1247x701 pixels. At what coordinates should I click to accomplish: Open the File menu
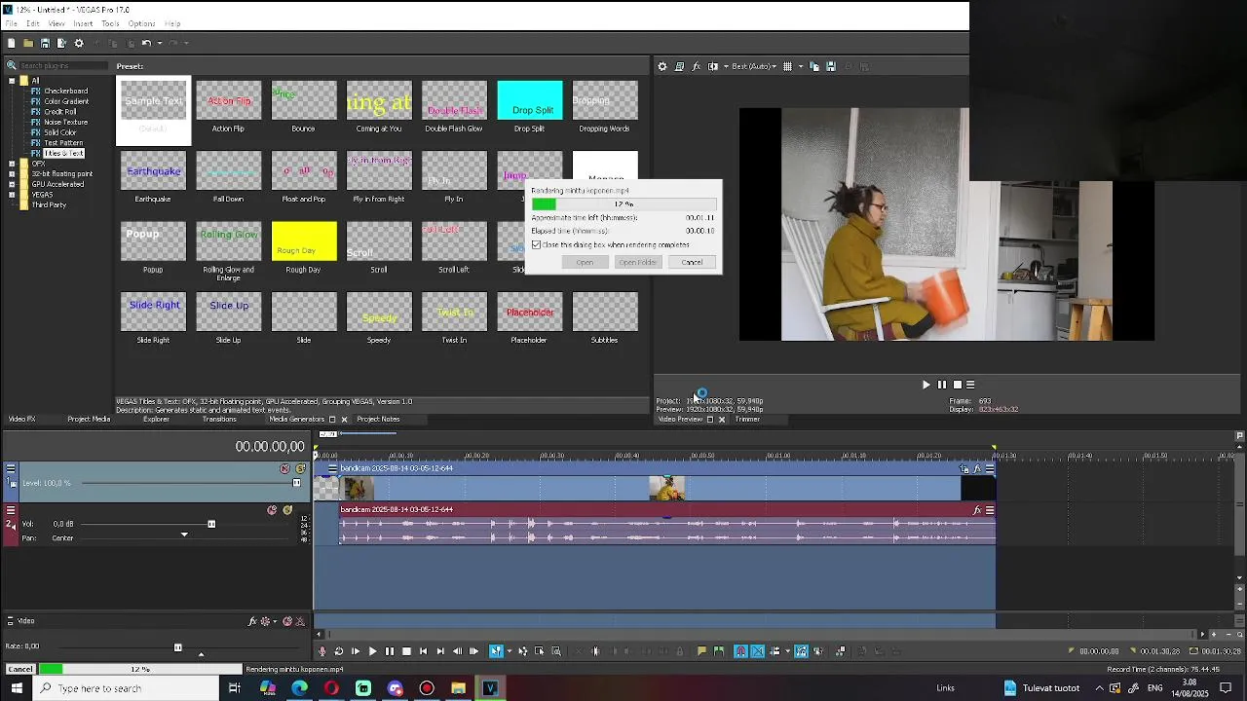[x=11, y=23]
